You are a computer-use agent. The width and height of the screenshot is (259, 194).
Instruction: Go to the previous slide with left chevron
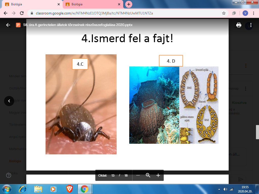[x=9, y=101]
